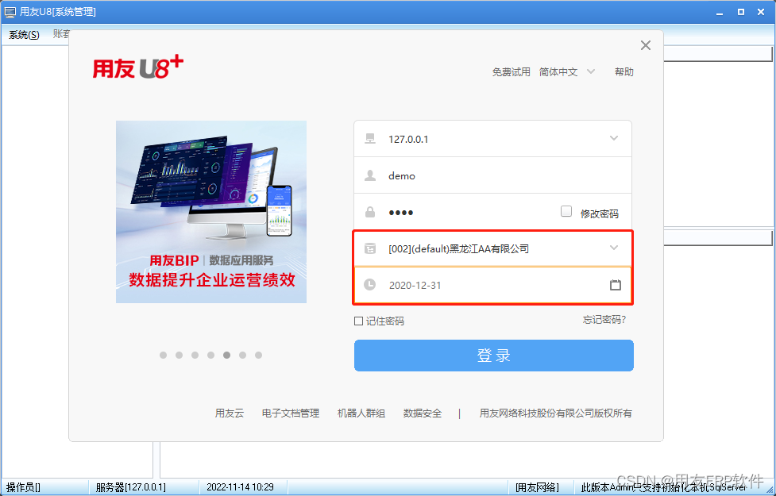
Task: Click the clock icon beside 2020-12-31
Action: pyautogui.click(x=369, y=284)
